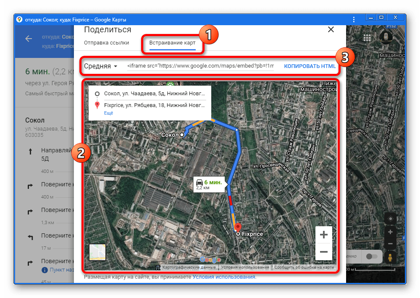The image size is (420, 298).
Task: Zoom out on the background map
Action: point(390,244)
